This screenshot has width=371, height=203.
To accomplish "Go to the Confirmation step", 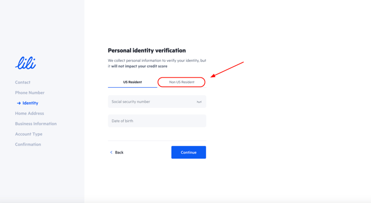I will tap(28, 144).
